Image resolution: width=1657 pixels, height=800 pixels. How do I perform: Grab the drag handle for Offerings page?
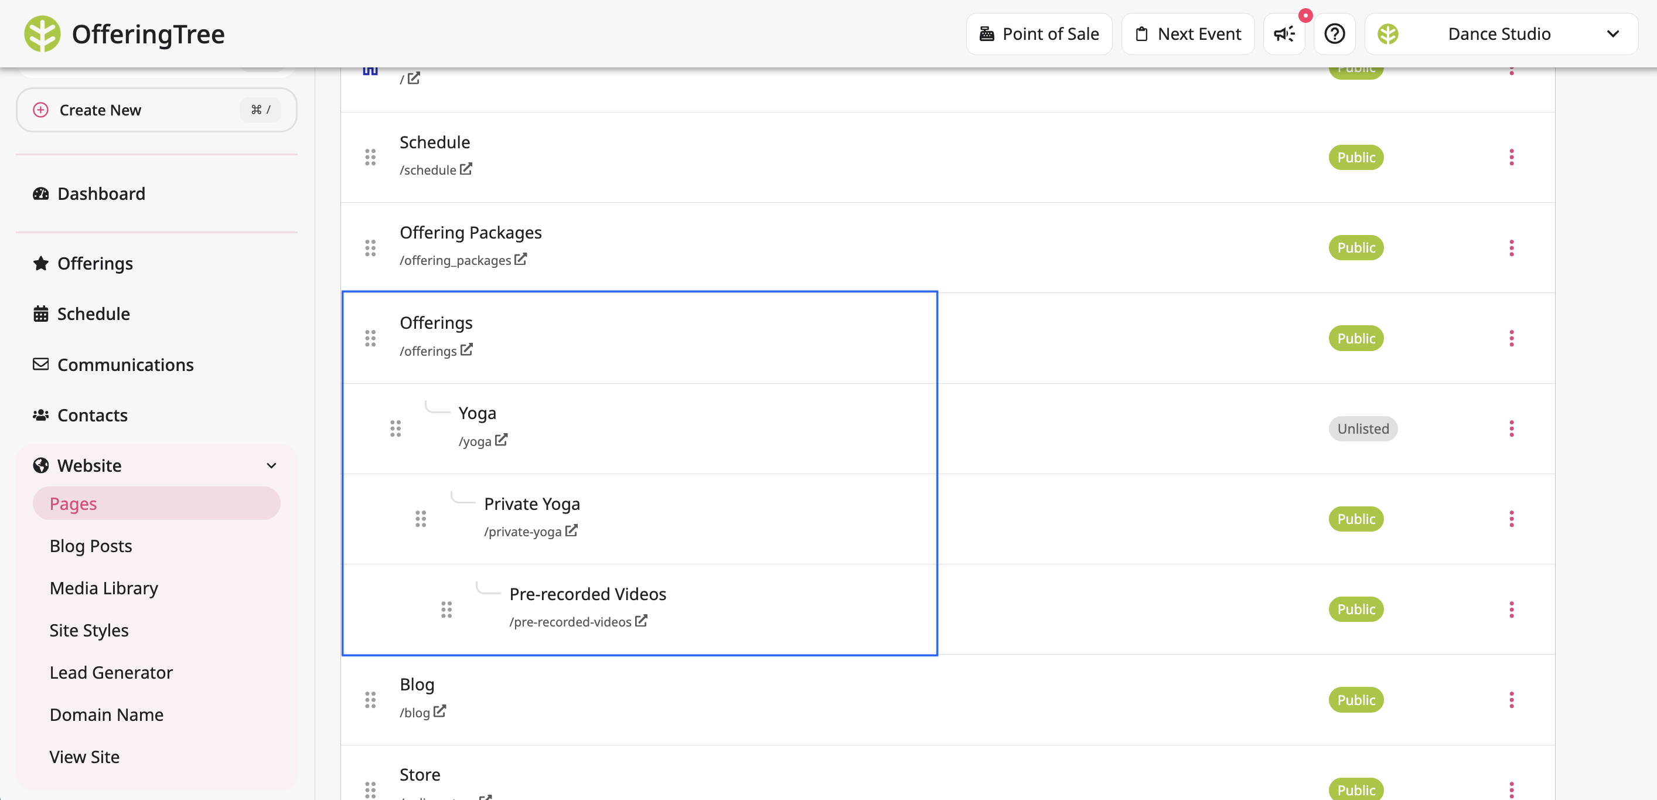click(370, 338)
